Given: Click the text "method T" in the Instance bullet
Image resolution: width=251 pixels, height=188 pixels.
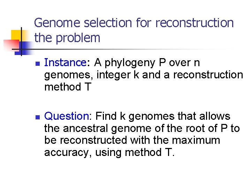Looking at the screenshot, I should click(67, 87).
